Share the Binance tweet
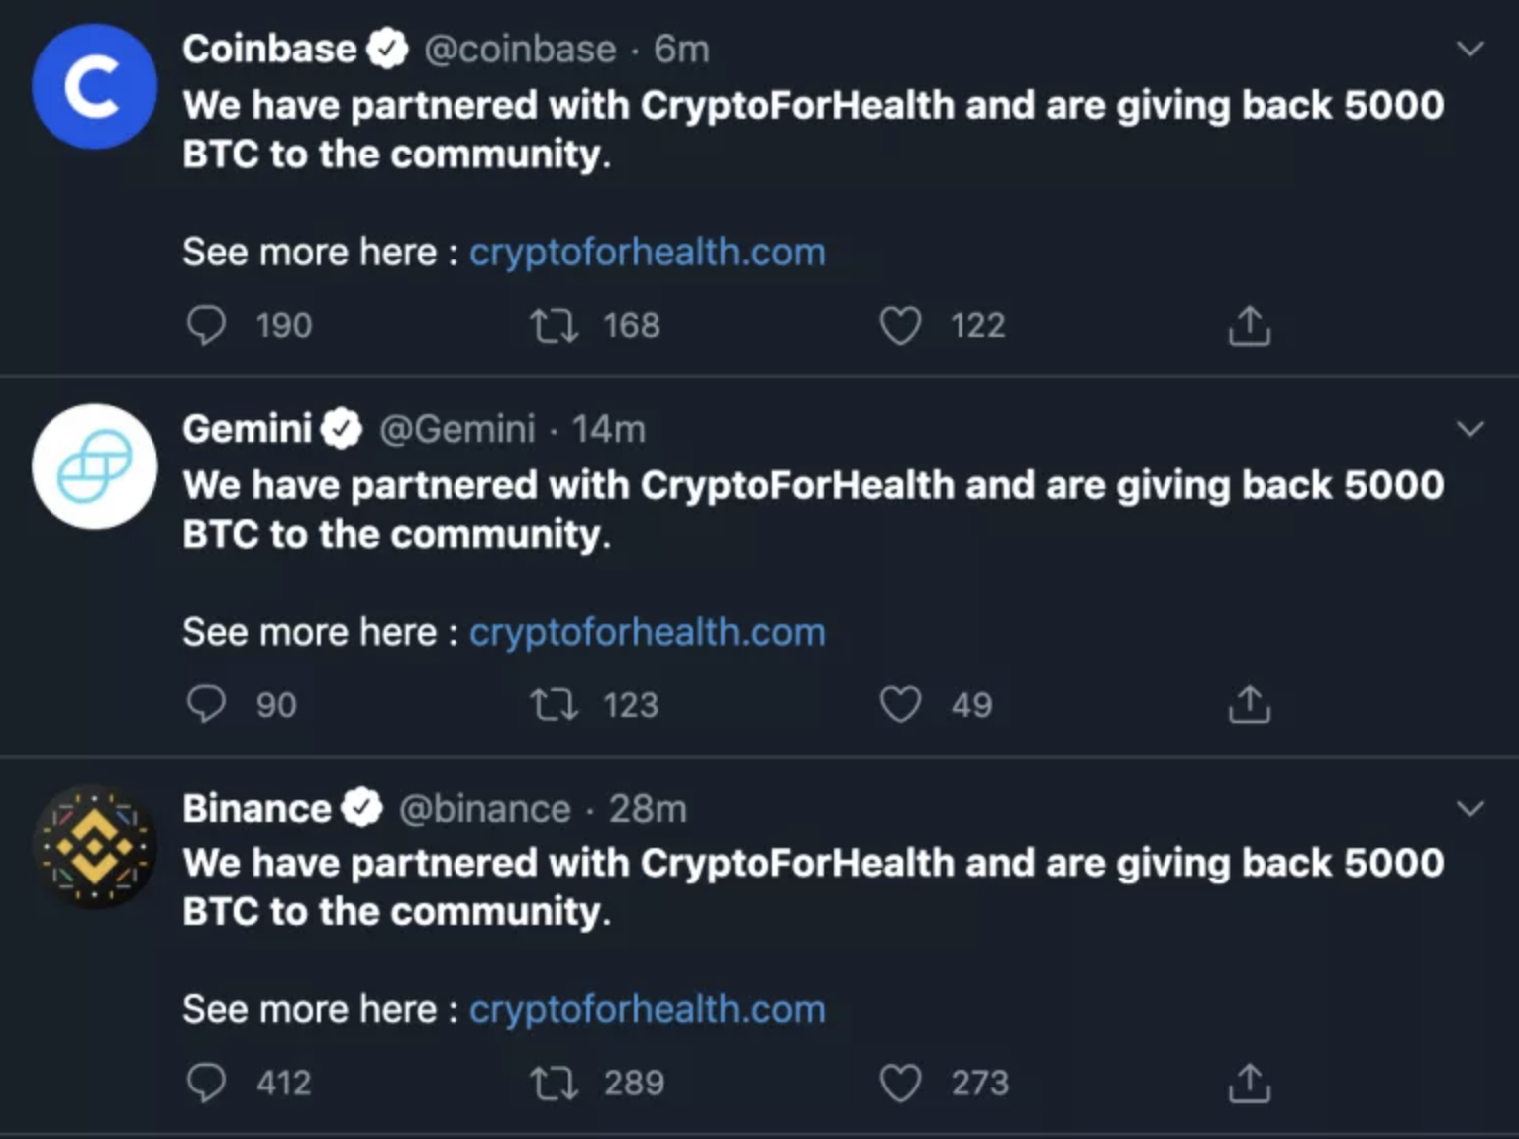 (x=1249, y=1083)
